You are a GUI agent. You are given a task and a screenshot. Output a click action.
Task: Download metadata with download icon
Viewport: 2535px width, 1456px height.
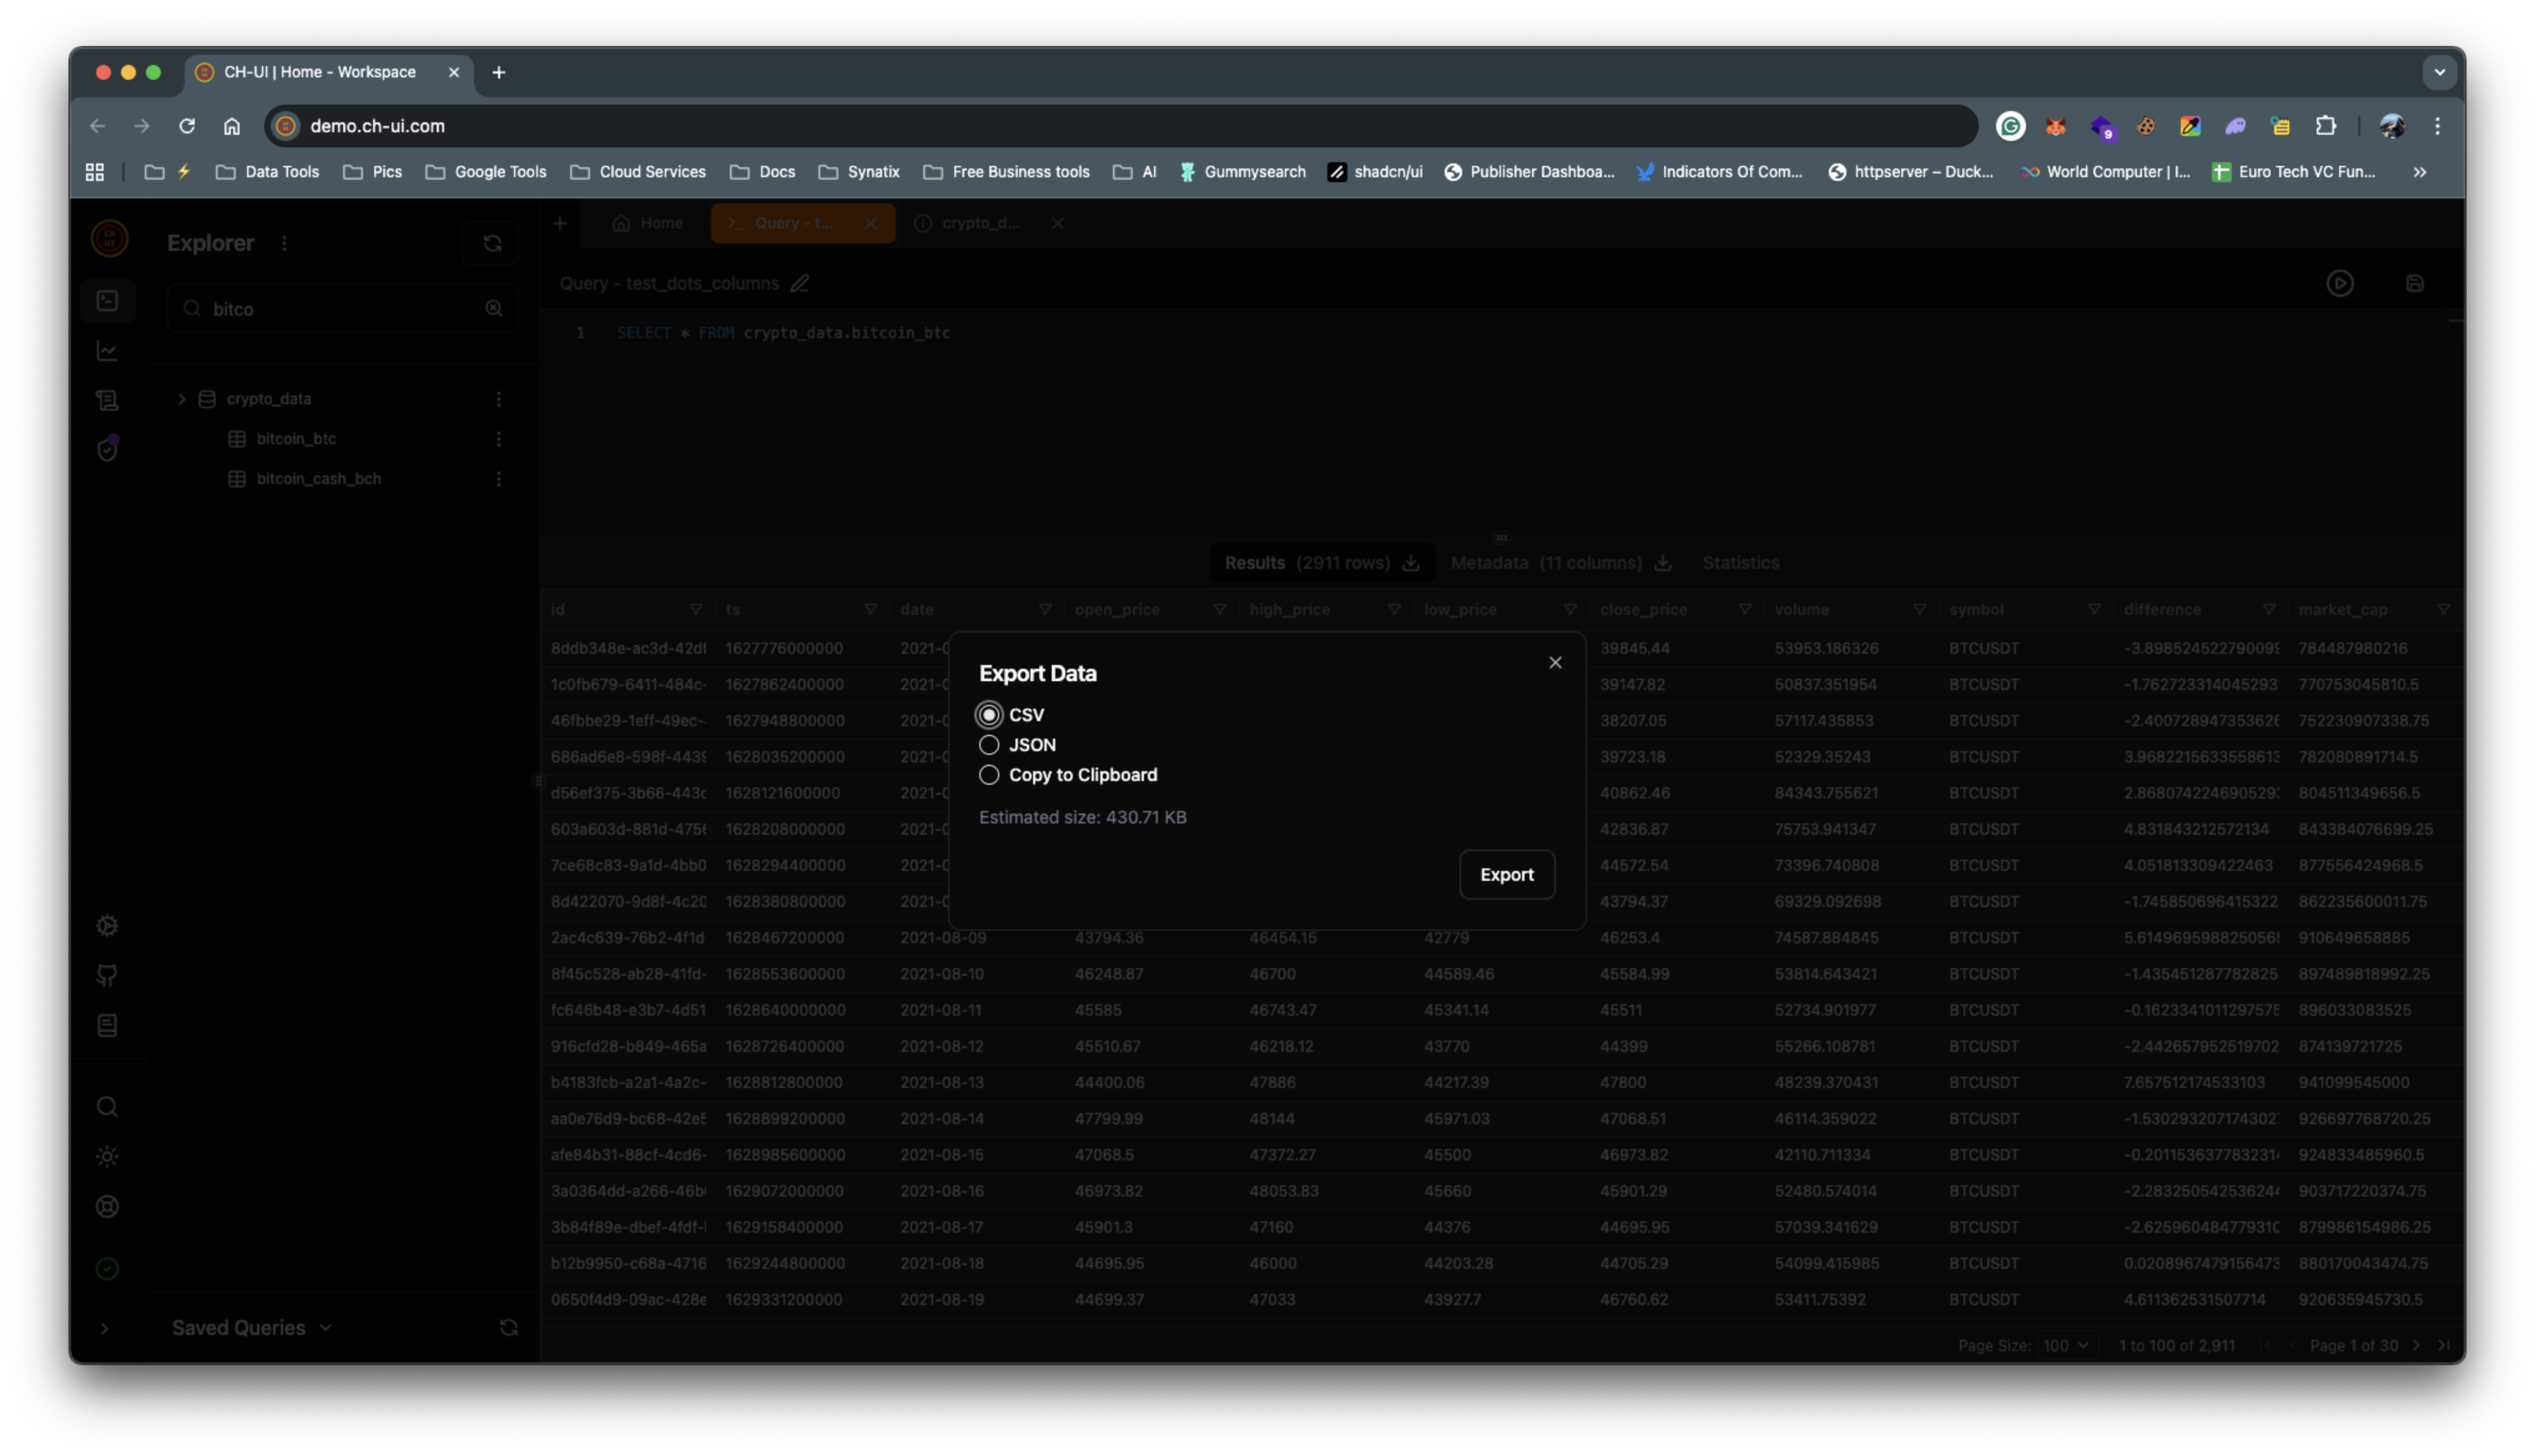1662,563
